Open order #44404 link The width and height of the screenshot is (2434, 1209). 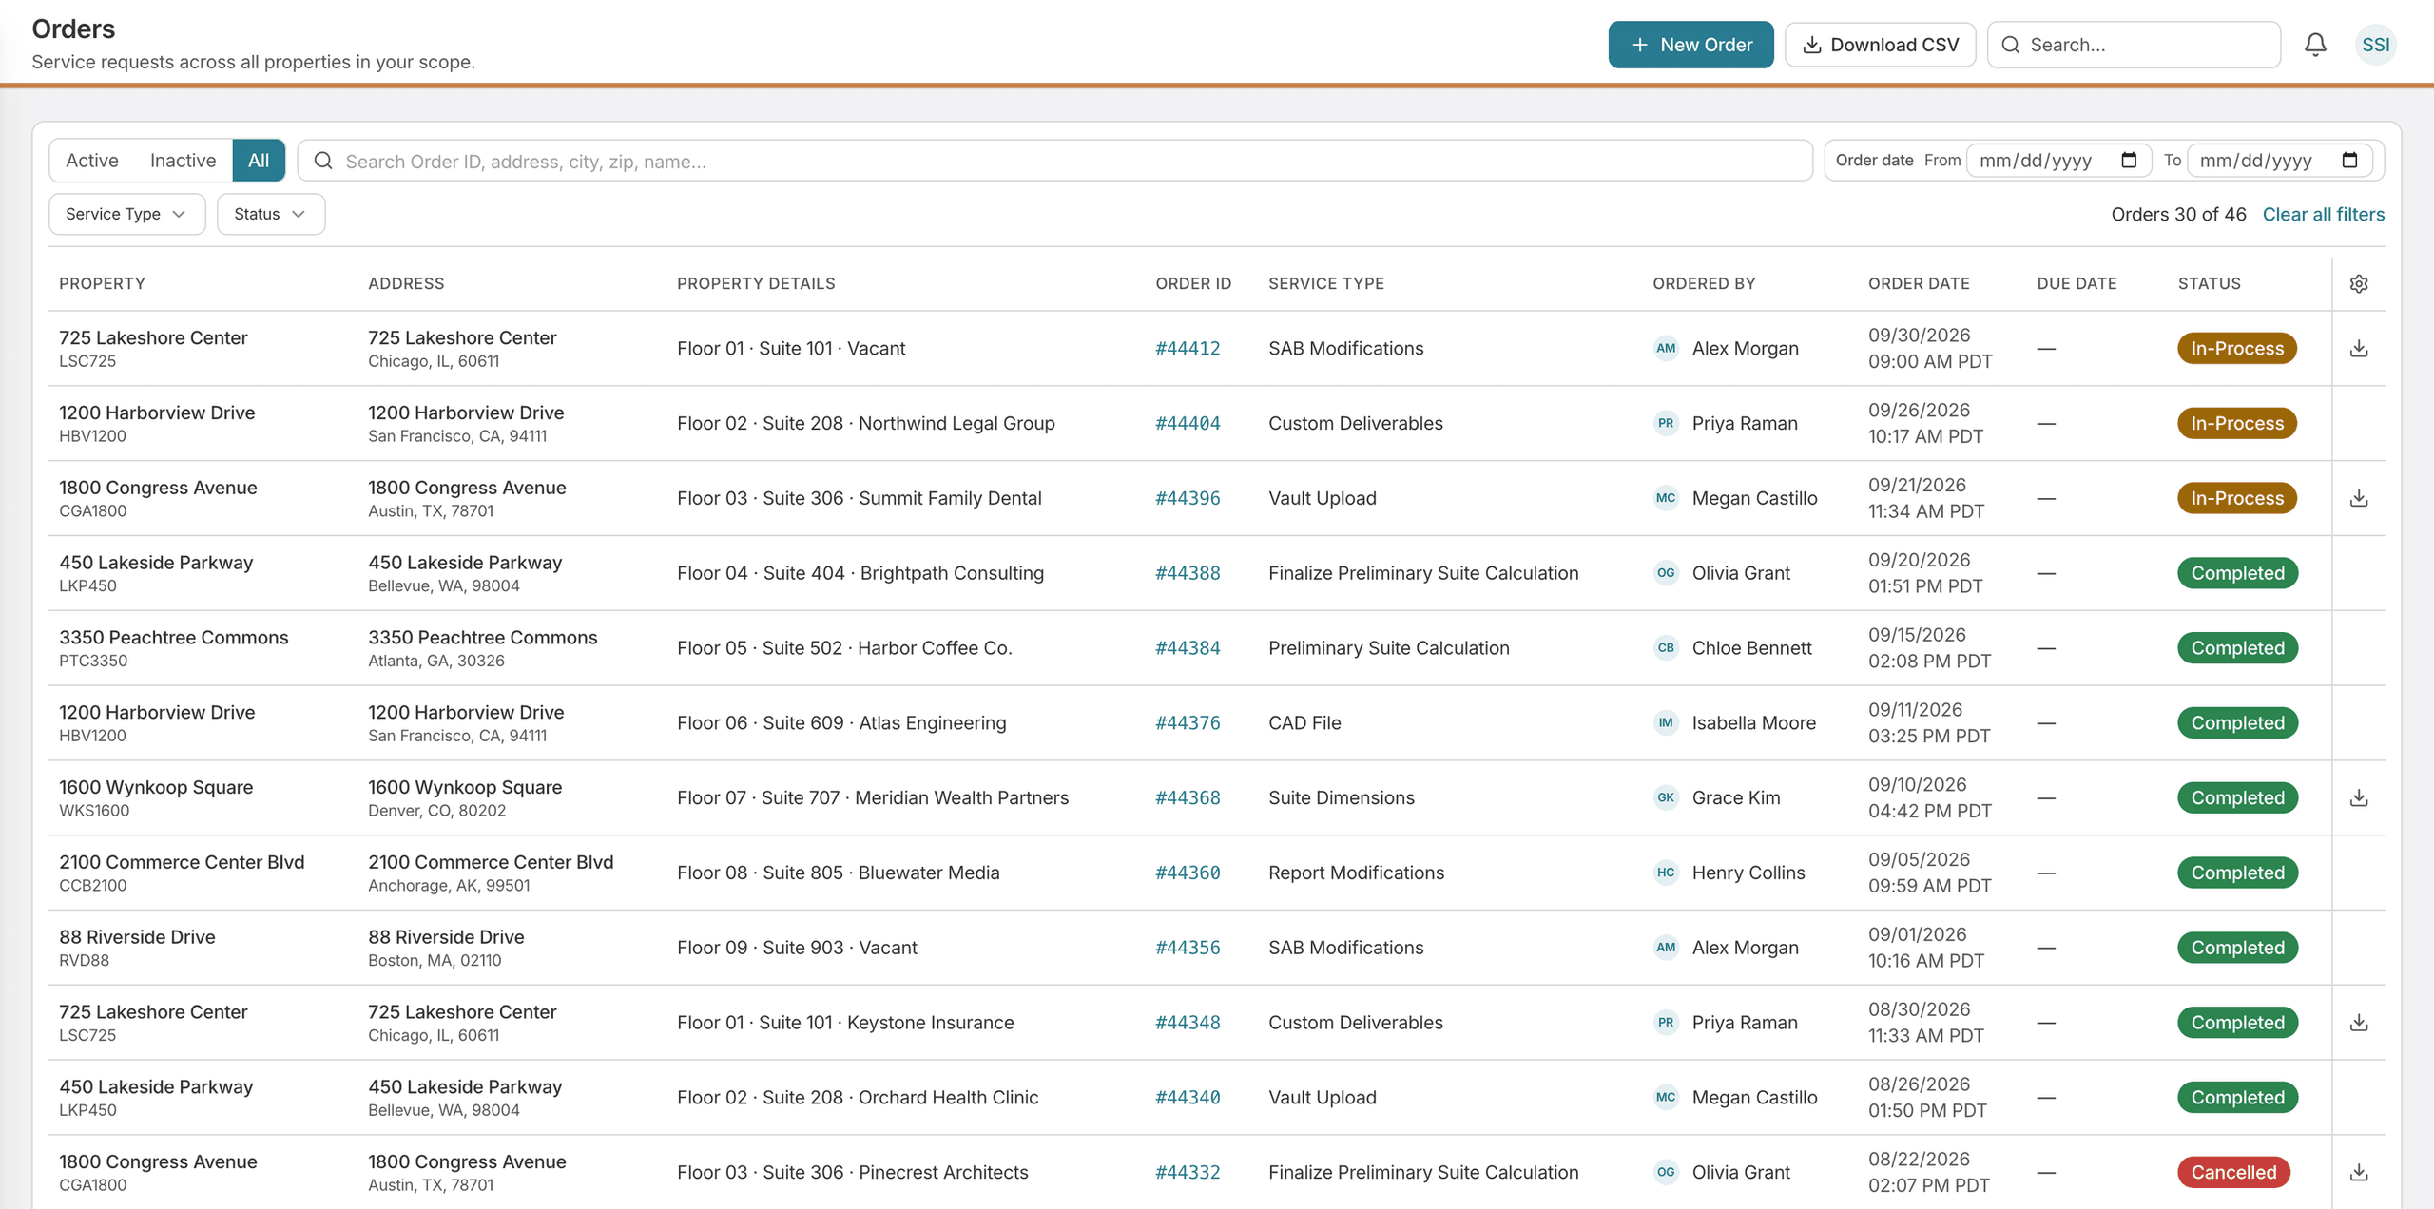[1188, 423]
